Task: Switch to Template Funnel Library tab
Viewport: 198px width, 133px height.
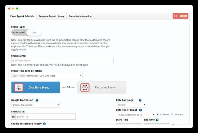Action: coord(51,16)
